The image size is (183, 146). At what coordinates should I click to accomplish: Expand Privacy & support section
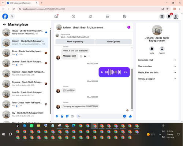click(x=157, y=79)
